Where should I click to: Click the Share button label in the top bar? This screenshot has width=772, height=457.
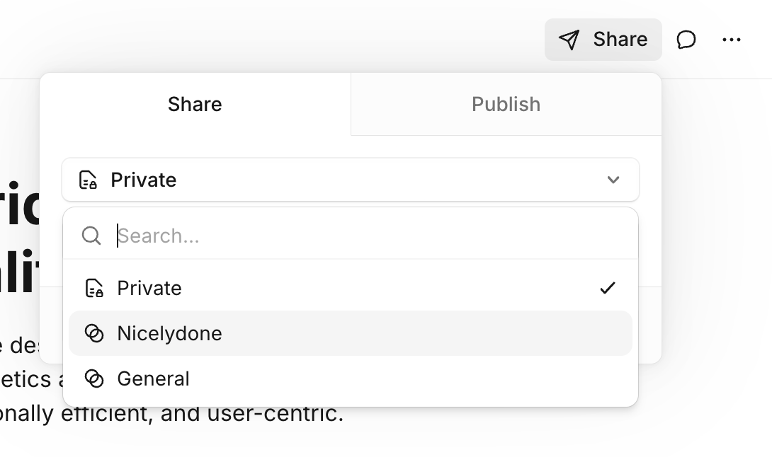pos(620,40)
